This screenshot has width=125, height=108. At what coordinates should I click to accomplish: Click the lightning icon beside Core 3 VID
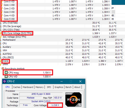point(2,12)
